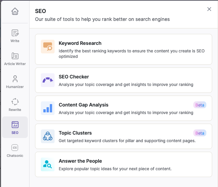This screenshot has width=218, height=187.
Task: Go to the Home icon in sidebar
Action: click(15, 11)
